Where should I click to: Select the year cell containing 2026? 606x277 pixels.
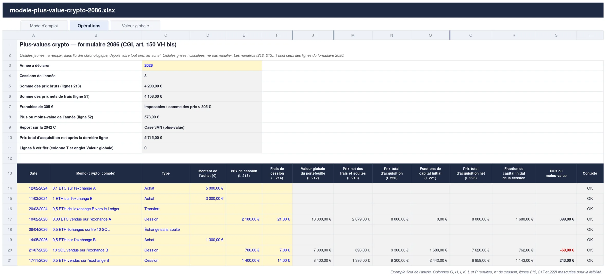coord(202,66)
